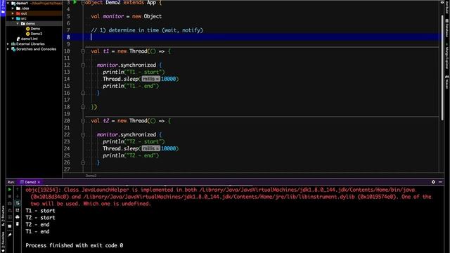Image resolution: width=450 pixels, height=253 pixels.
Task: Open the Maven side panel
Action: 447,82
